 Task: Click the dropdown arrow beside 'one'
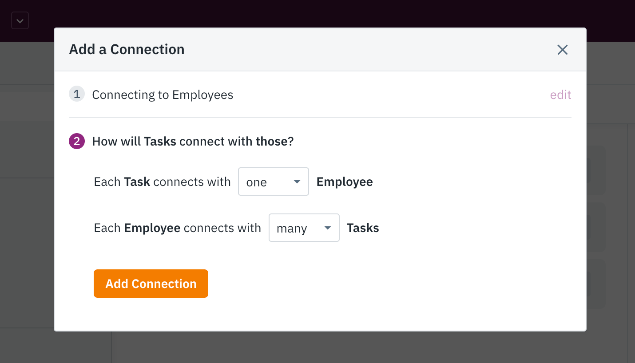[x=297, y=181]
